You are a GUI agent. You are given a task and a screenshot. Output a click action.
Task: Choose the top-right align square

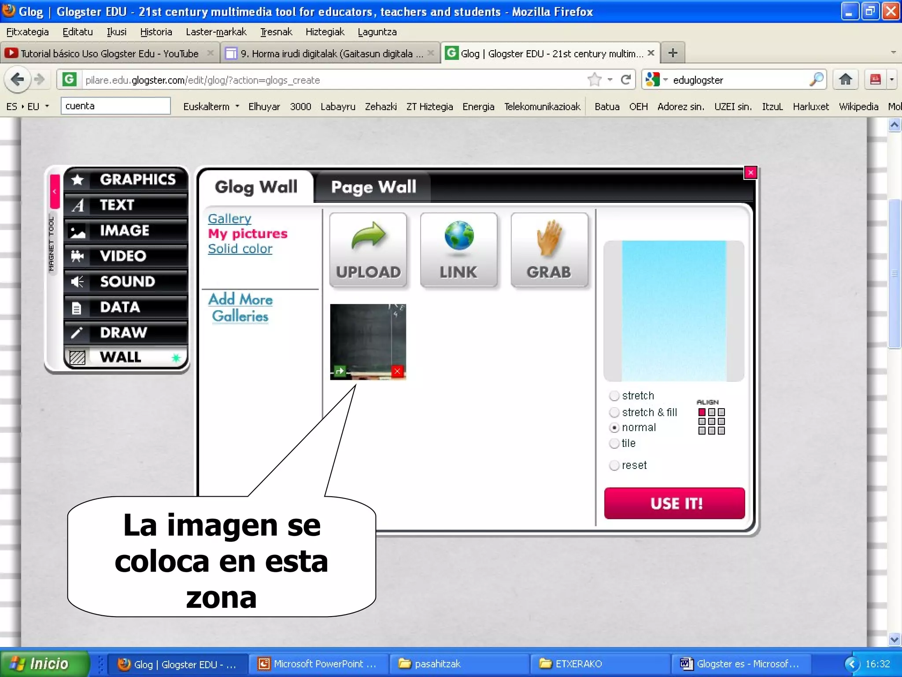[x=721, y=412]
